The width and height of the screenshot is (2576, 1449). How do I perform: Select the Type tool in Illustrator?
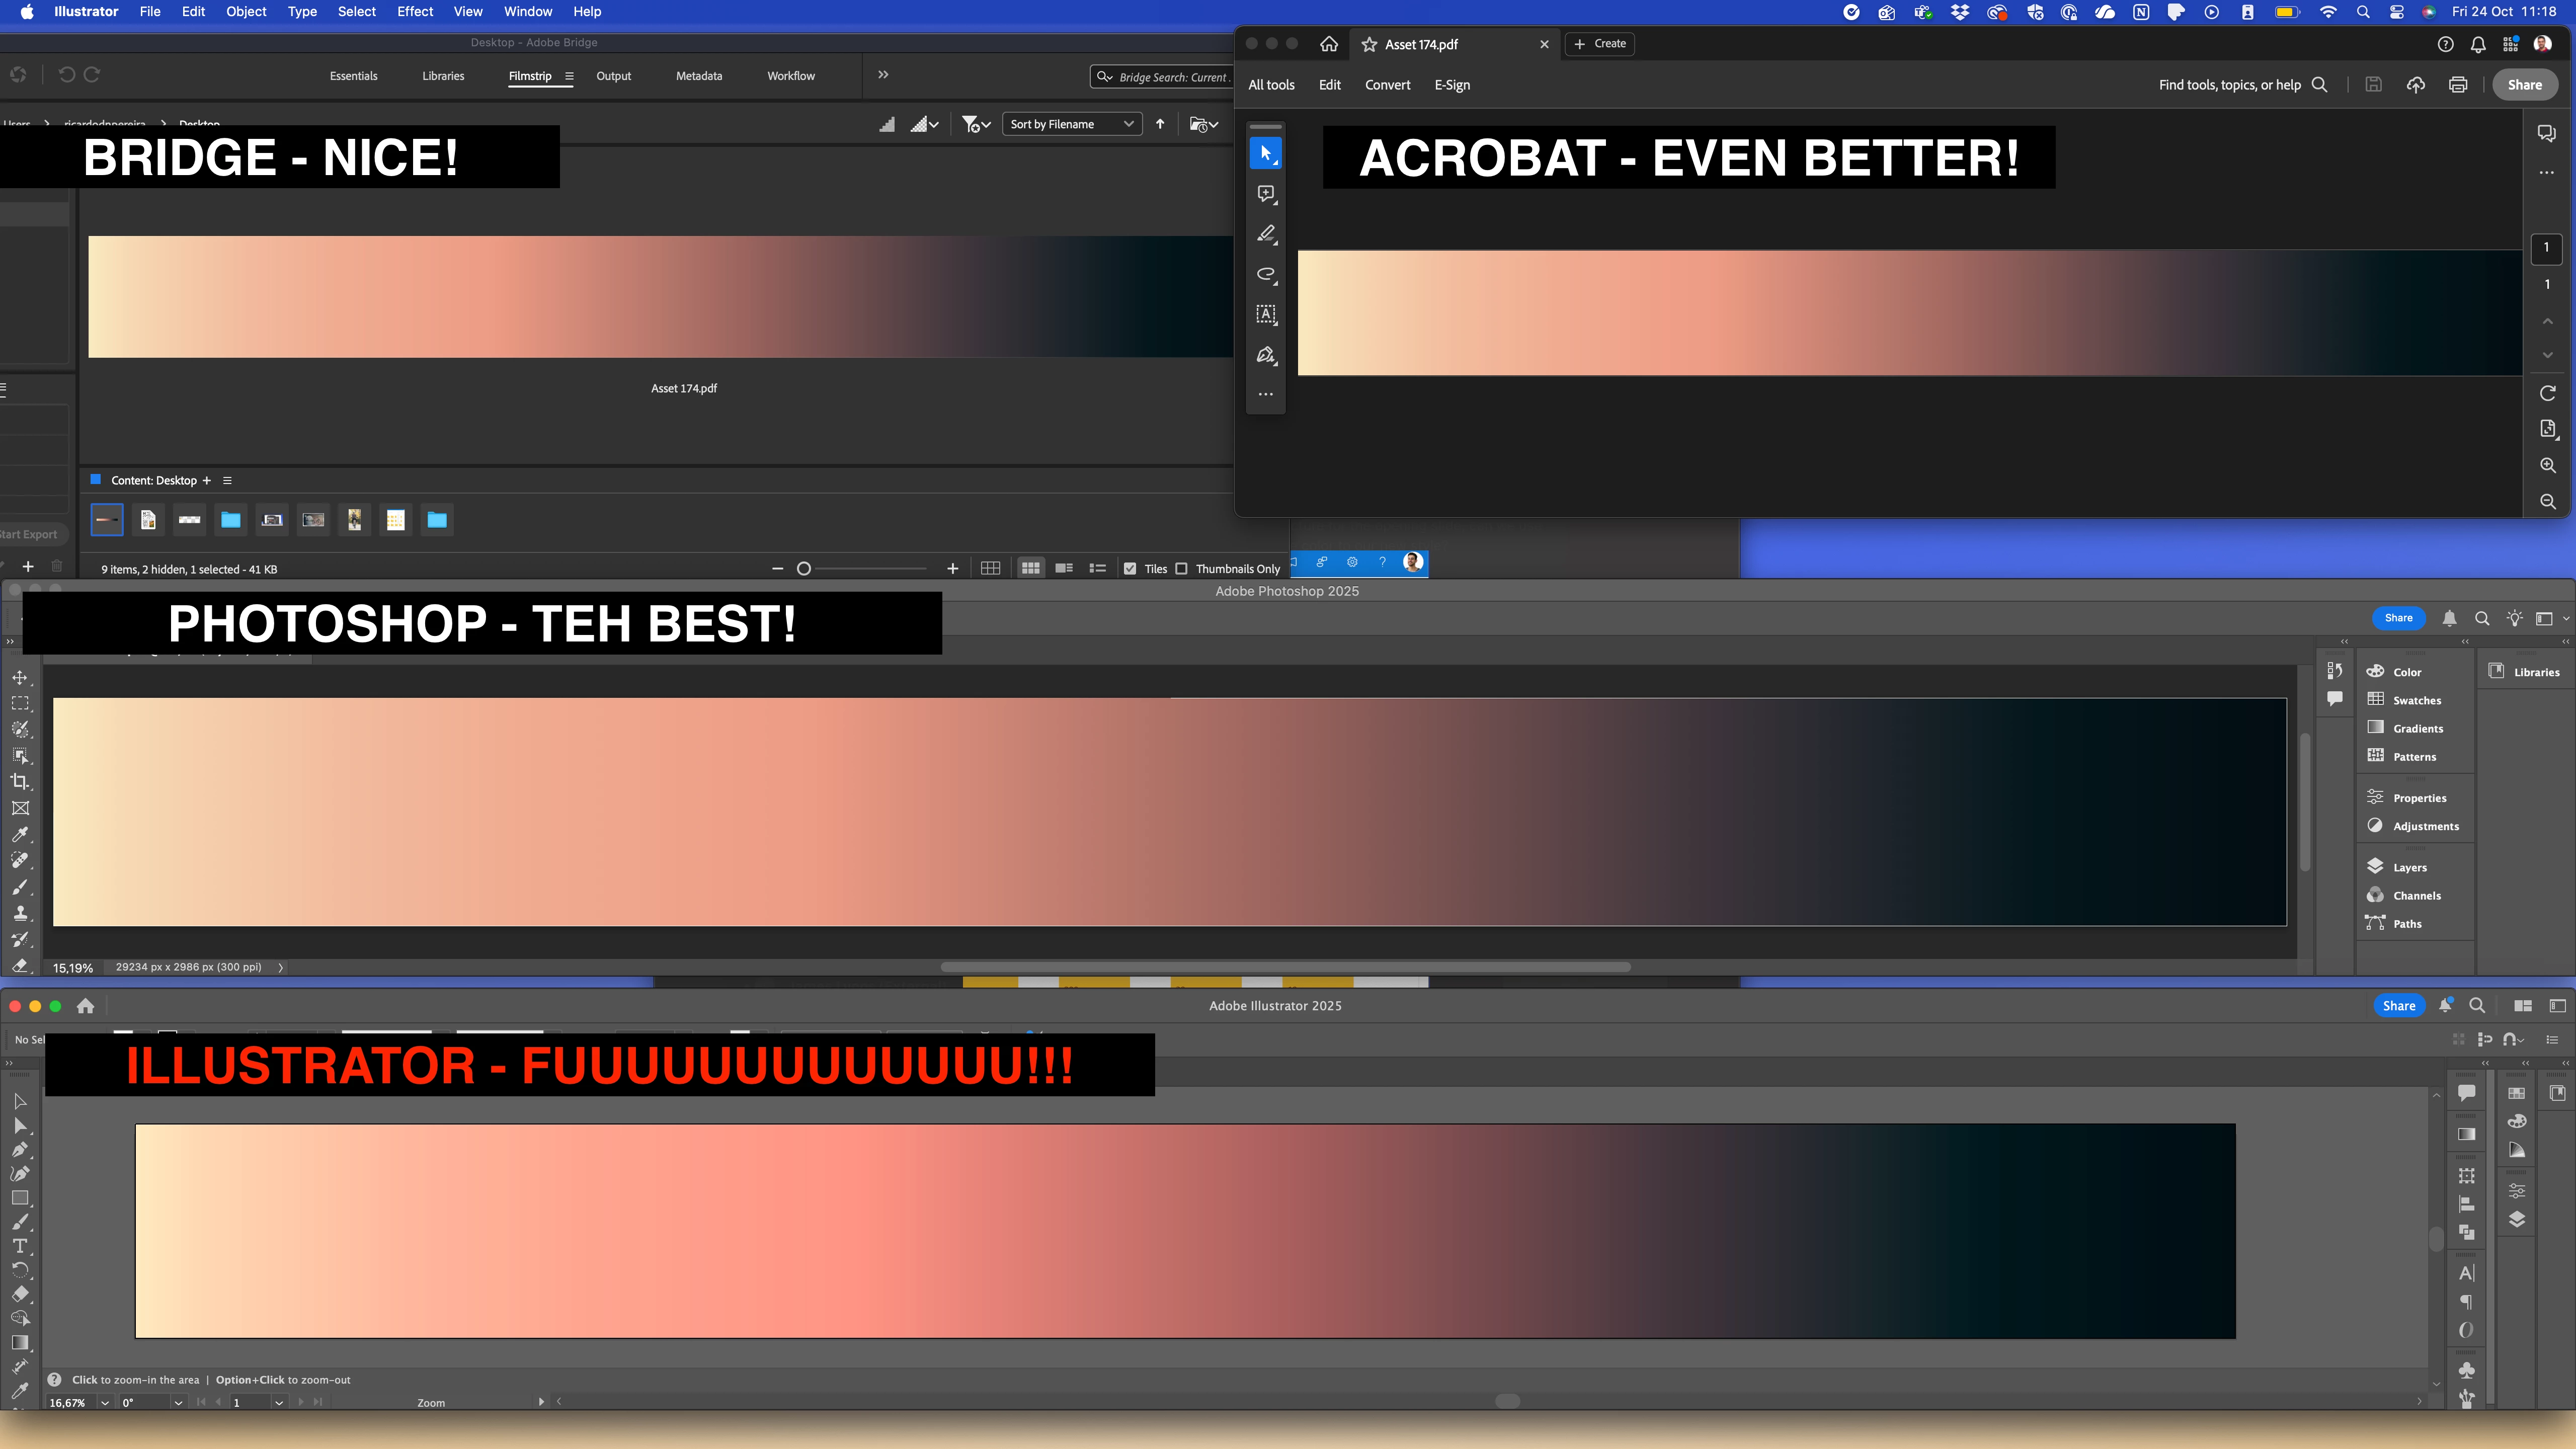click(20, 1246)
